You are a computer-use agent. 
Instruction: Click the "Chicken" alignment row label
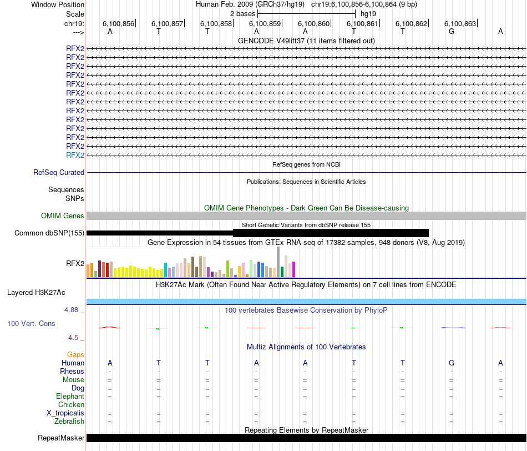coord(71,404)
